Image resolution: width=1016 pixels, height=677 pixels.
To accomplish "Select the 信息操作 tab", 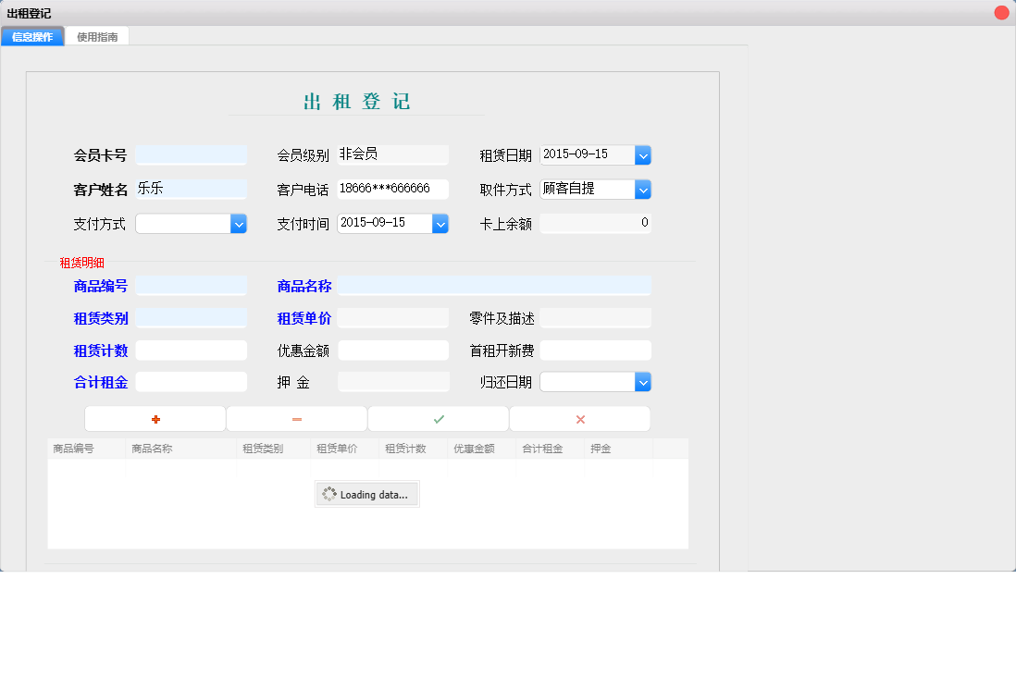I will [x=32, y=36].
